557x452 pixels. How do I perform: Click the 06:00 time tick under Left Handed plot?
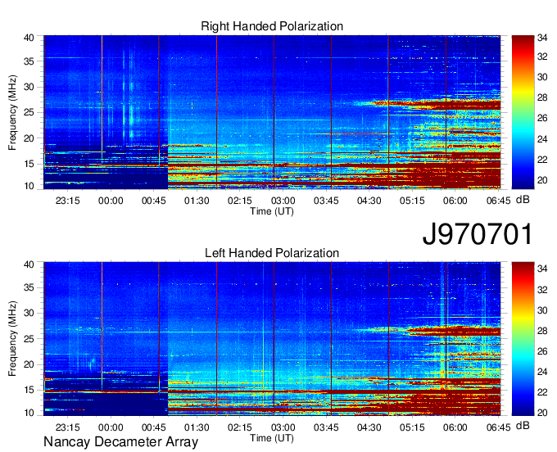[455, 427]
